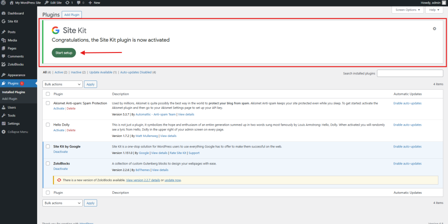The height and width of the screenshot is (224, 448).
Task: Open the Media library sidebar item
Action: 12,40
